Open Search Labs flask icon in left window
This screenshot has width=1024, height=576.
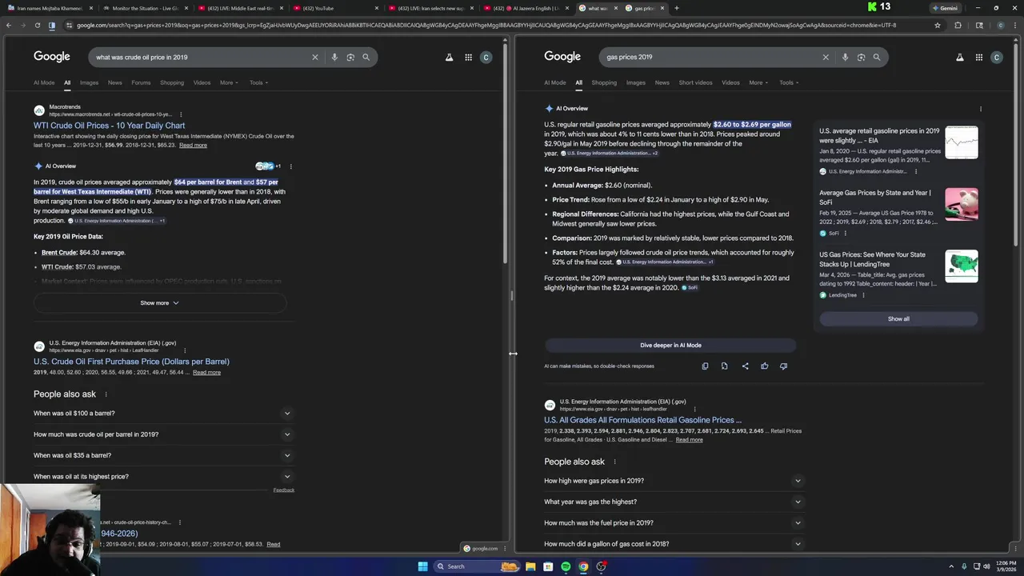tap(449, 57)
